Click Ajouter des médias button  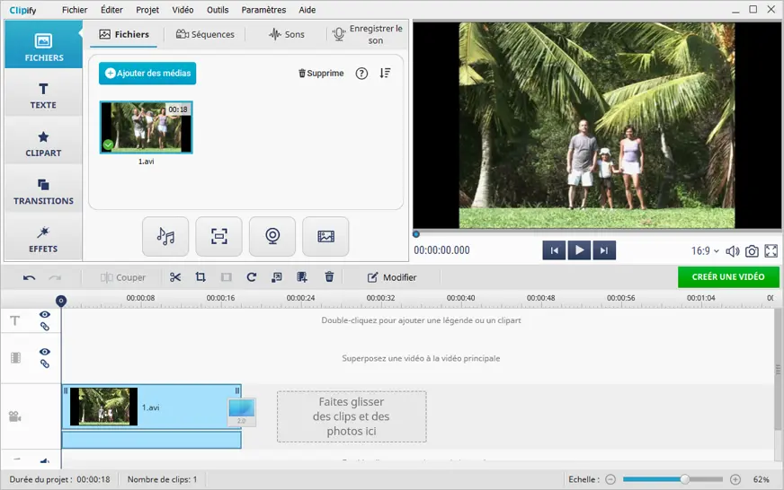[147, 74]
